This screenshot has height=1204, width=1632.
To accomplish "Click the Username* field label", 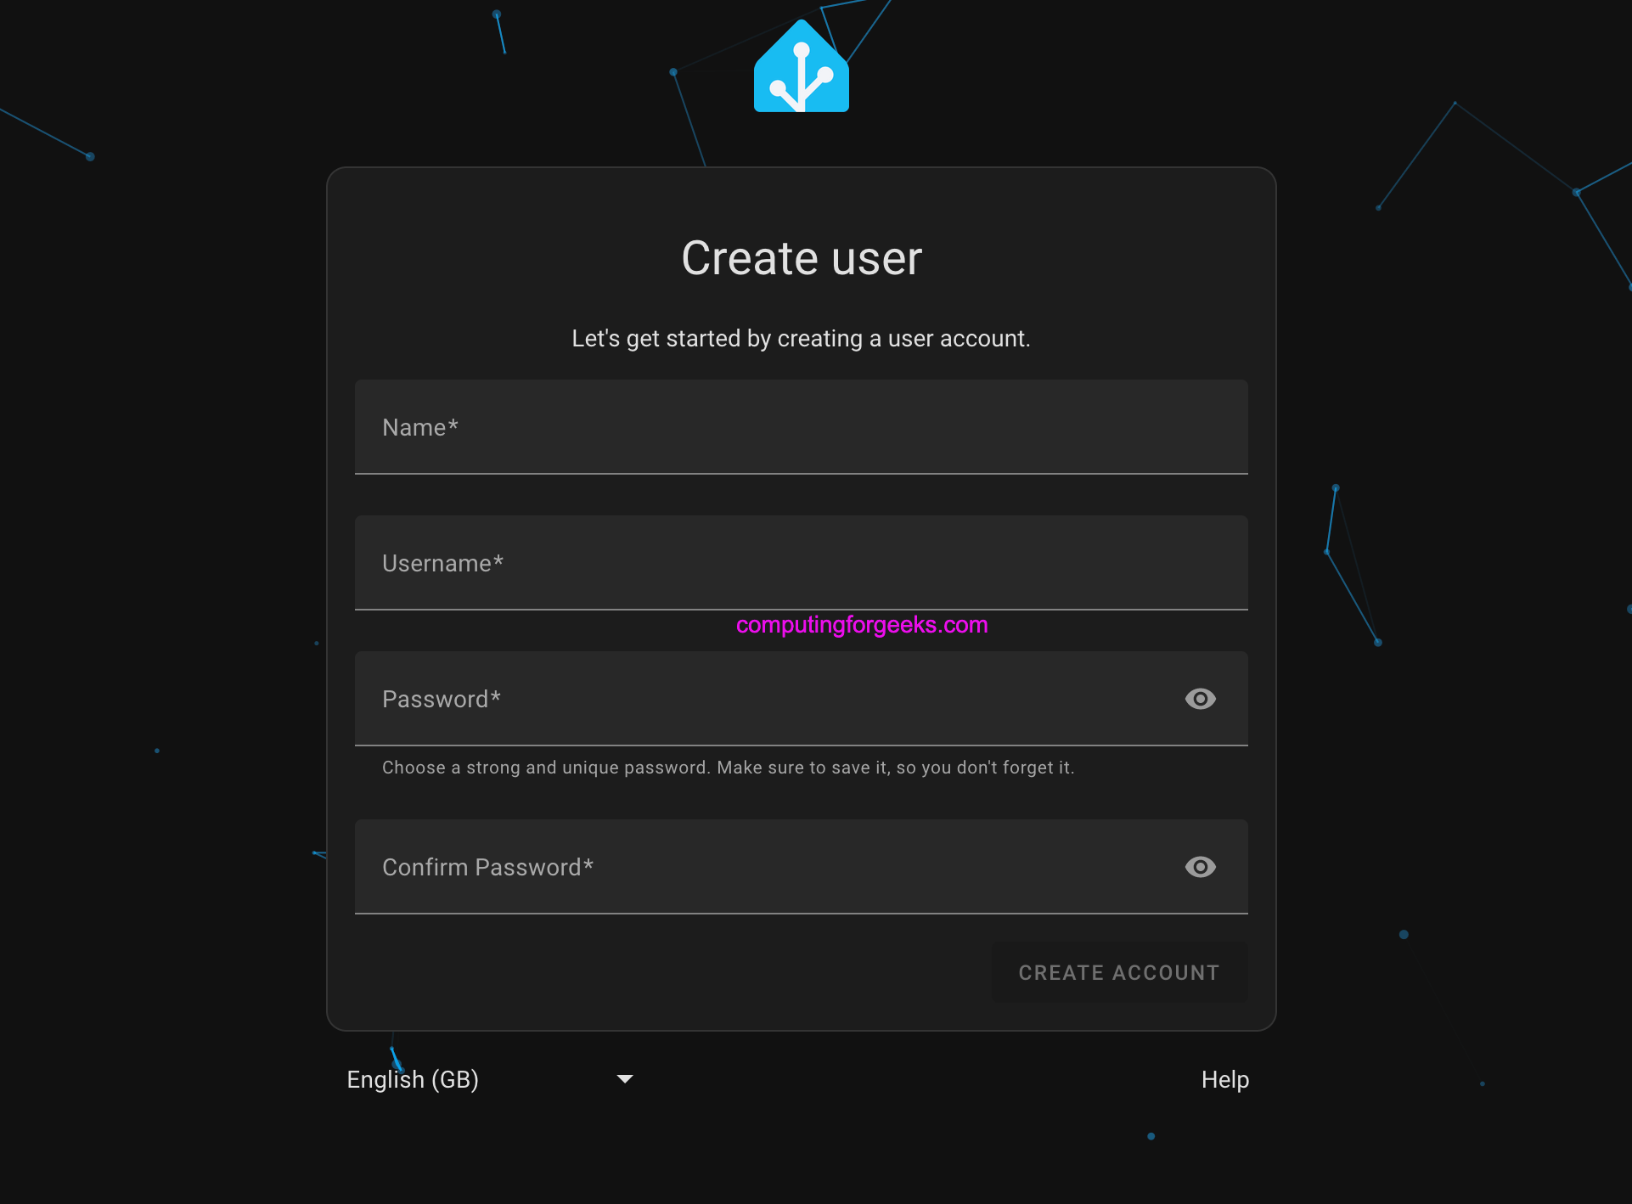I will coord(442,563).
